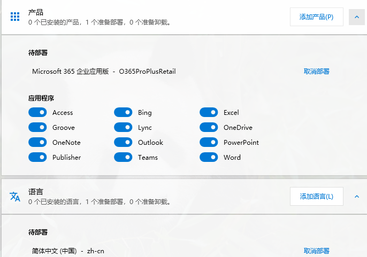This screenshot has width=367, height=257.
Task: Click the 语言 section title
Action: pos(35,192)
